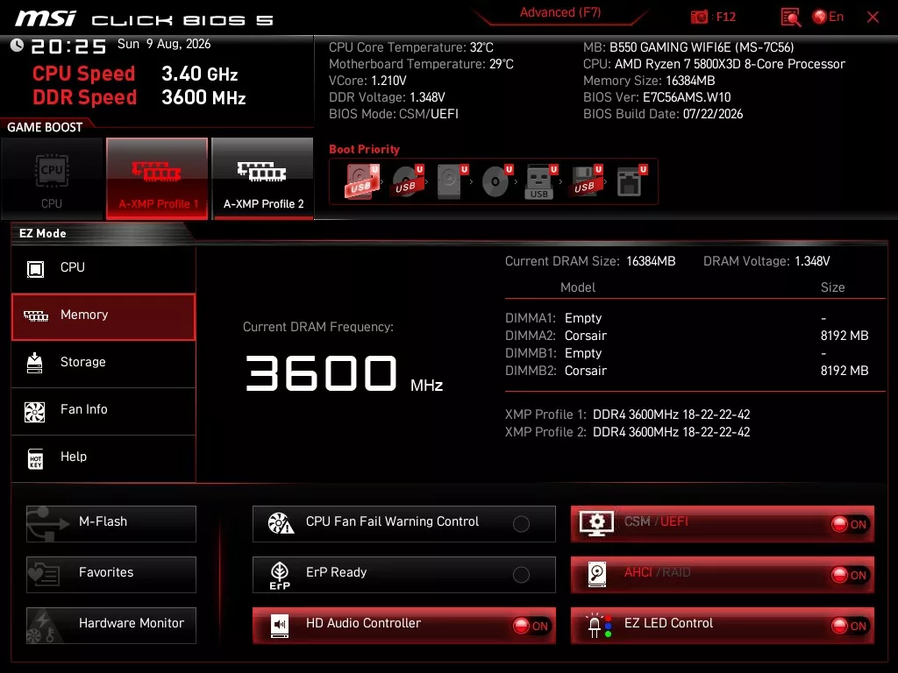Open the Help hotkey section
Screen dimensions: 898x673
pyautogui.click(x=103, y=457)
